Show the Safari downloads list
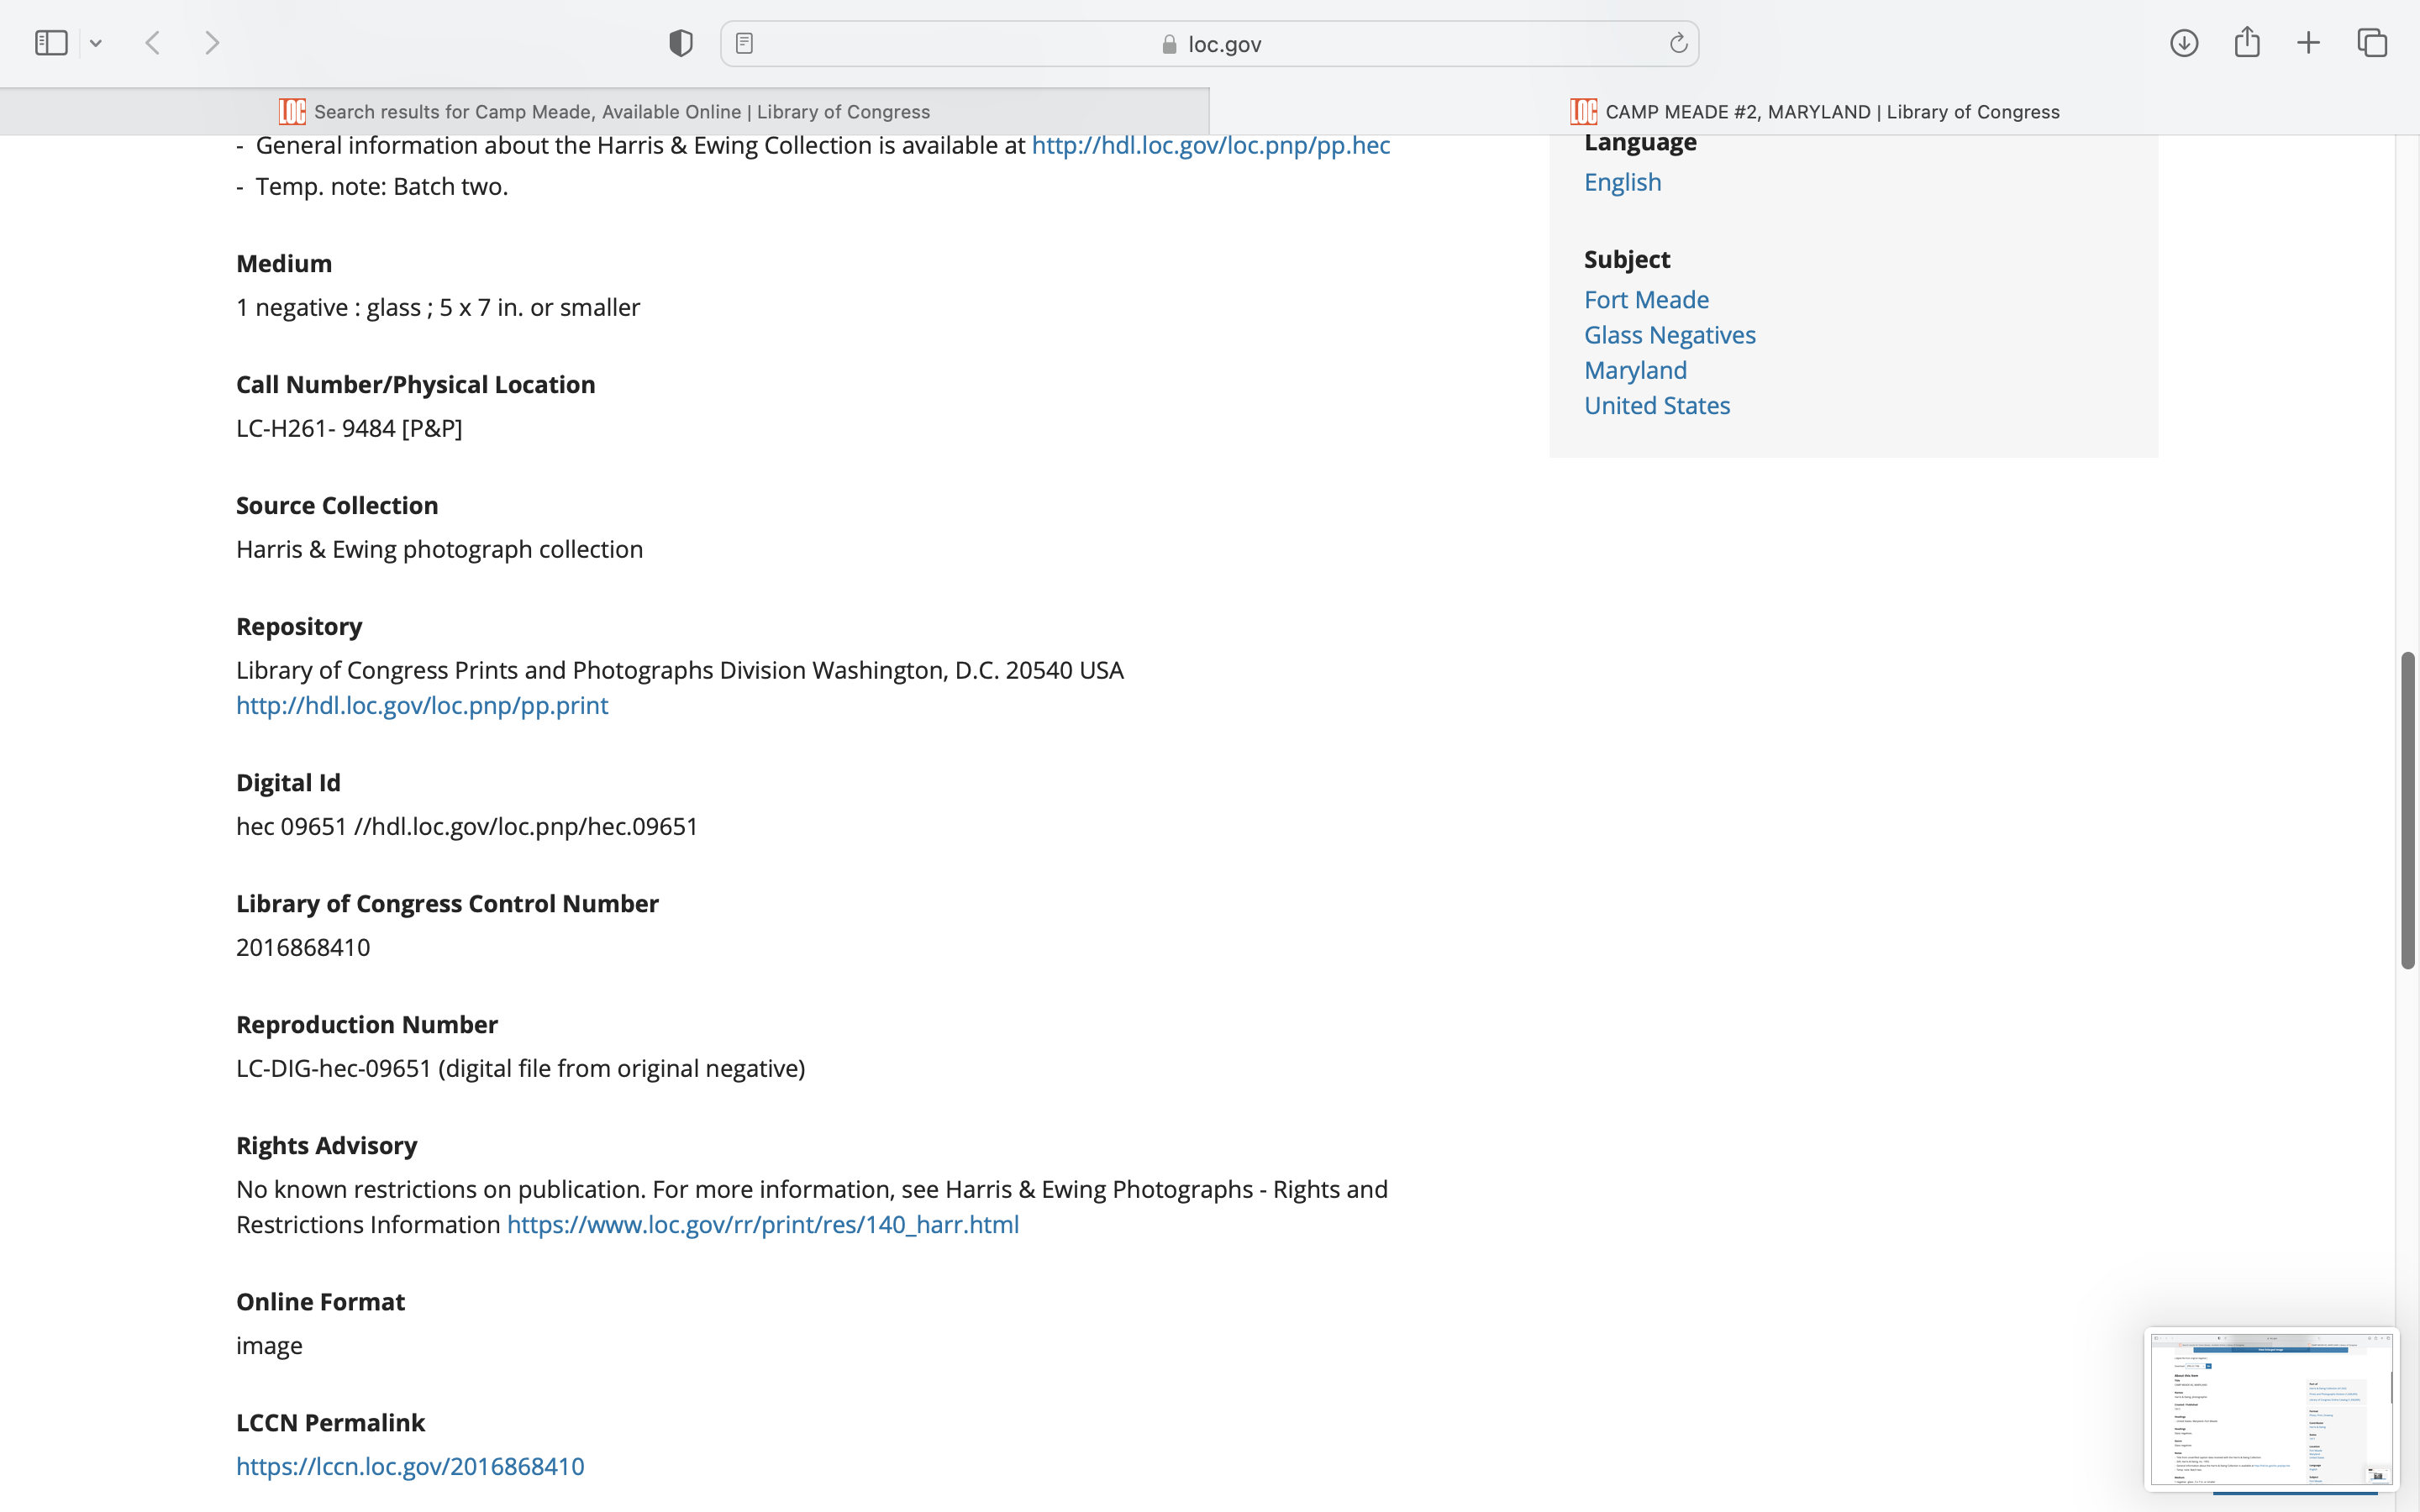 click(2183, 43)
